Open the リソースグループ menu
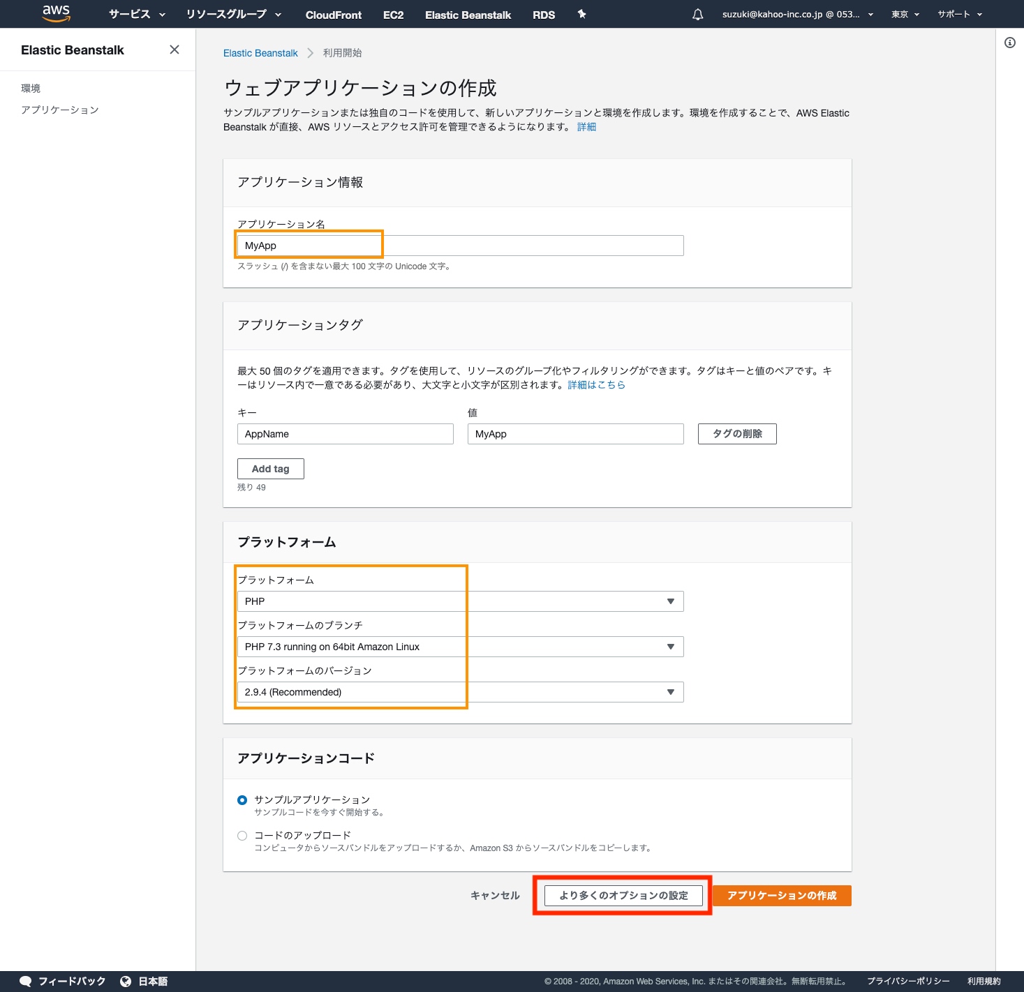The width and height of the screenshot is (1024, 992). click(233, 15)
